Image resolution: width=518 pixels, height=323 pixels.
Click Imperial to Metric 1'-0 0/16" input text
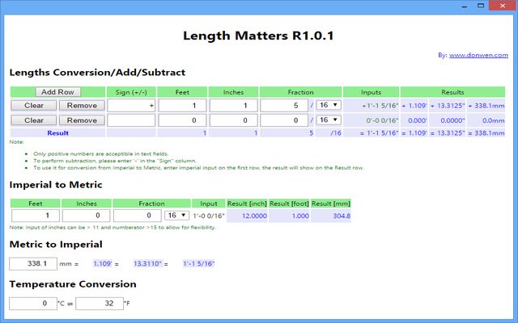click(x=209, y=216)
